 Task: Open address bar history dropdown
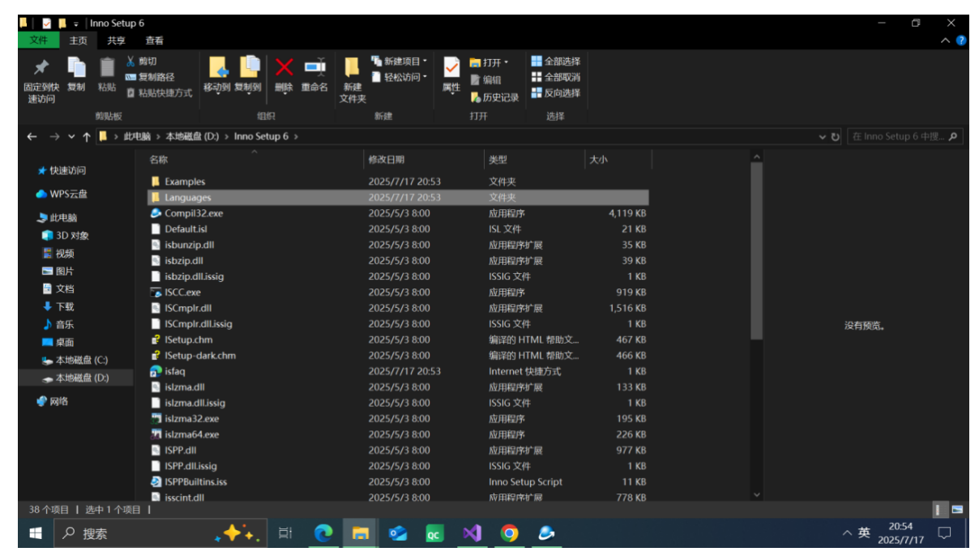[823, 137]
